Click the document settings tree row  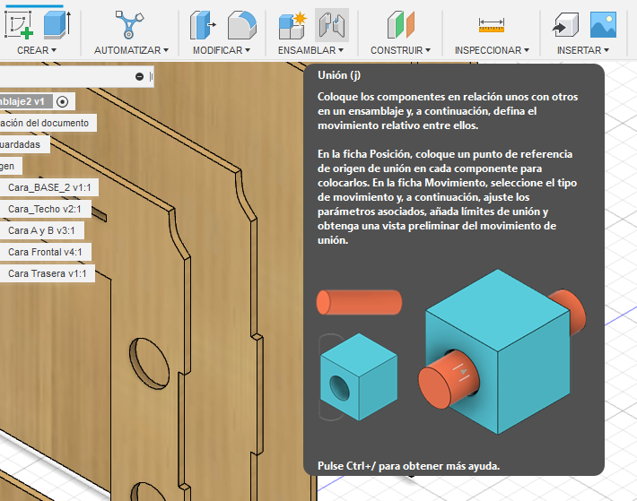coord(48,123)
